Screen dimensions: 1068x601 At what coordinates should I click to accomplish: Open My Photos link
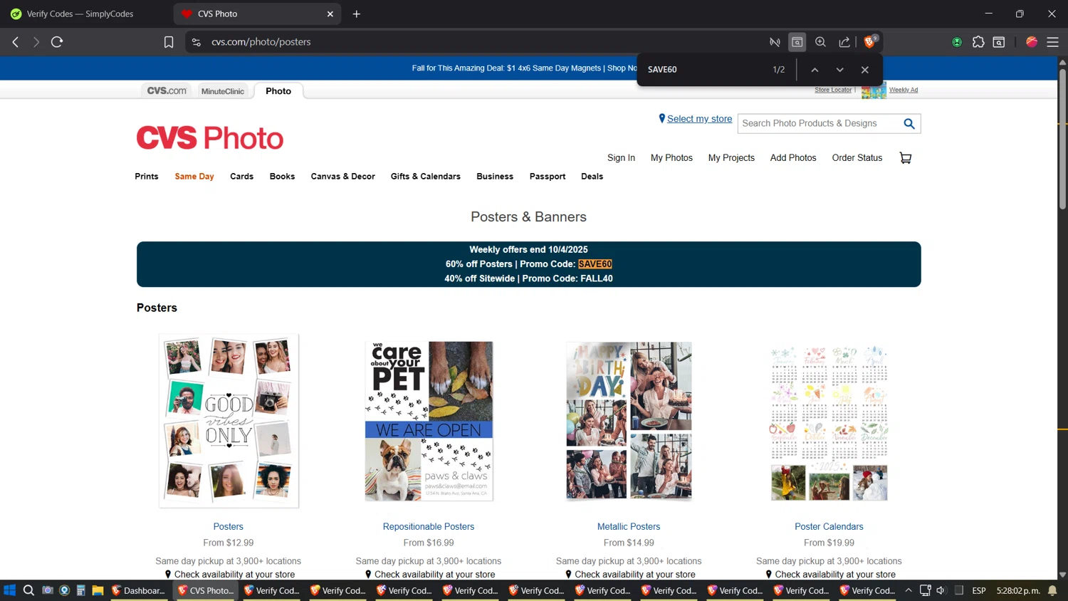point(671,158)
